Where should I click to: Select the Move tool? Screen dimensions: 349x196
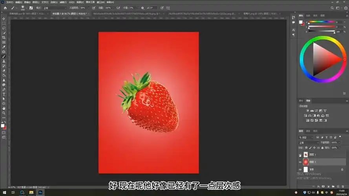tap(4, 19)
